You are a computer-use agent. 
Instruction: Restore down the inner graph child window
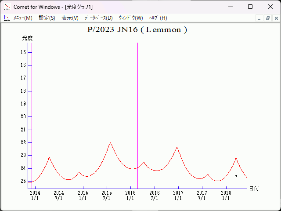[267, 18]
